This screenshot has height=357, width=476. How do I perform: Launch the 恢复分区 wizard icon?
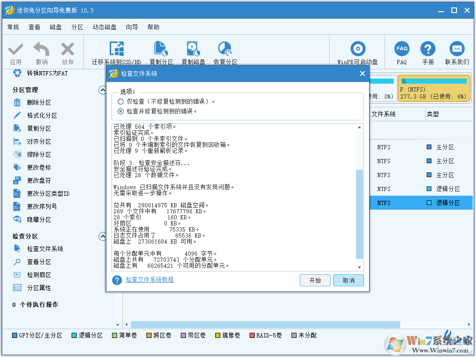click(x=225, y=49)
